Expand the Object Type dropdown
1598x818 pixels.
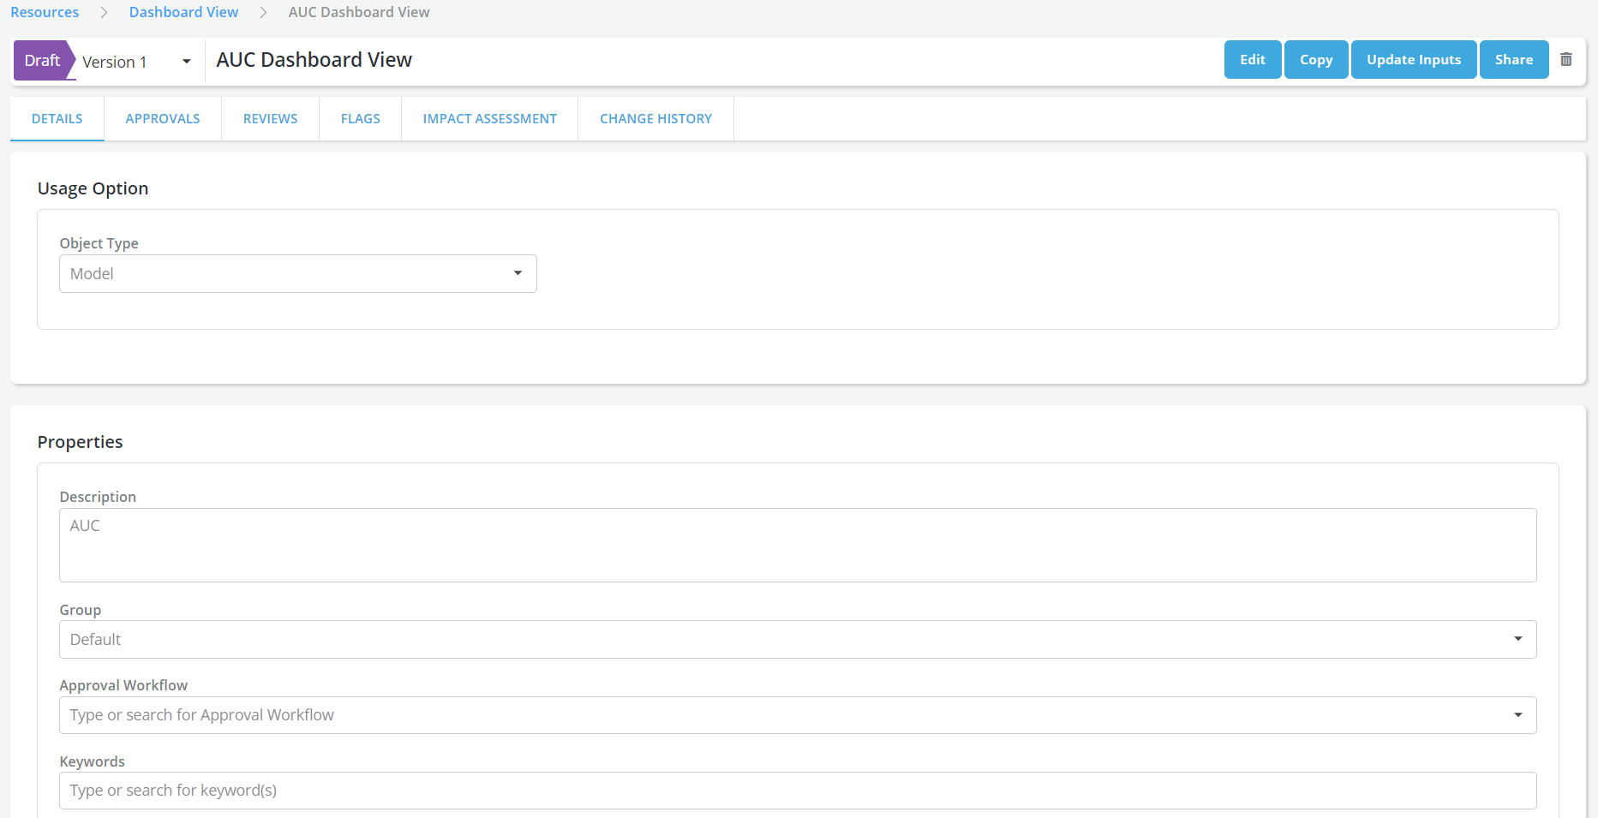(x=517, y=273)
